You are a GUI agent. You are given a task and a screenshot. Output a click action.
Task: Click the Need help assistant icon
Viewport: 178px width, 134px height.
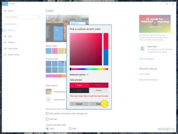(142, 48)
